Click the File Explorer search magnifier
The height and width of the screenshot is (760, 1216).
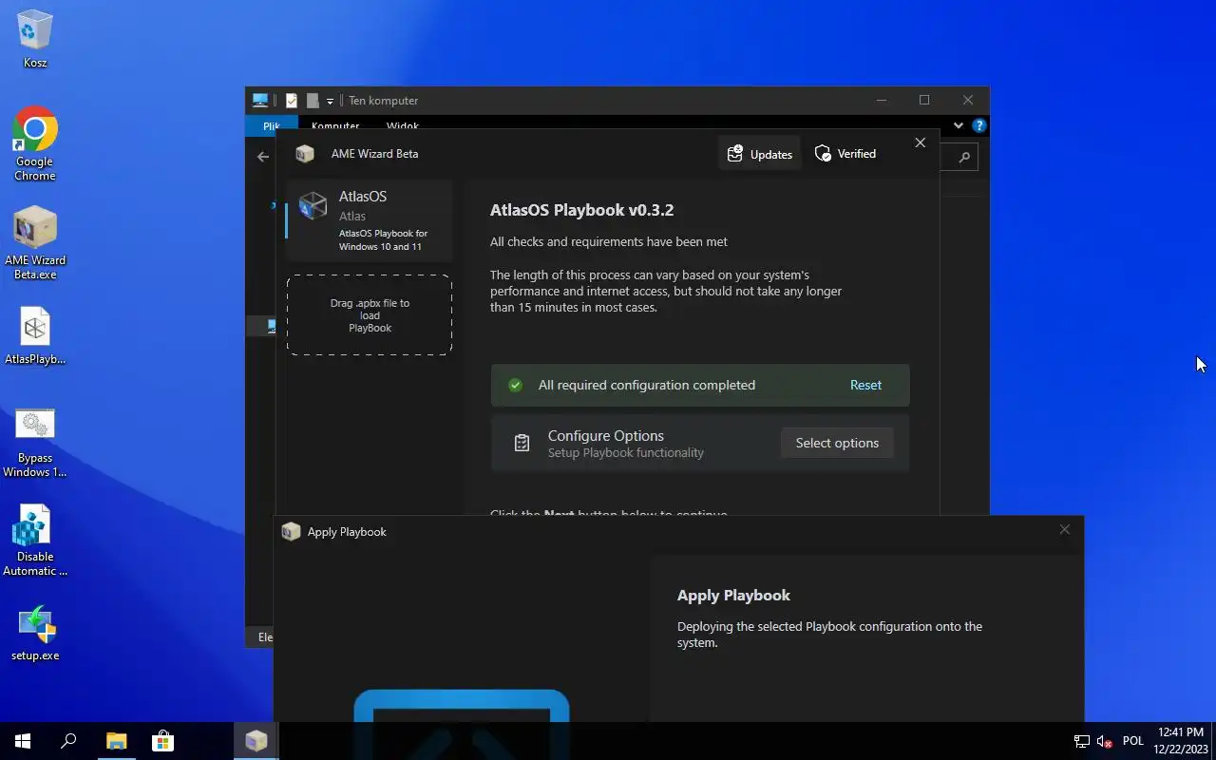(964, 158)
